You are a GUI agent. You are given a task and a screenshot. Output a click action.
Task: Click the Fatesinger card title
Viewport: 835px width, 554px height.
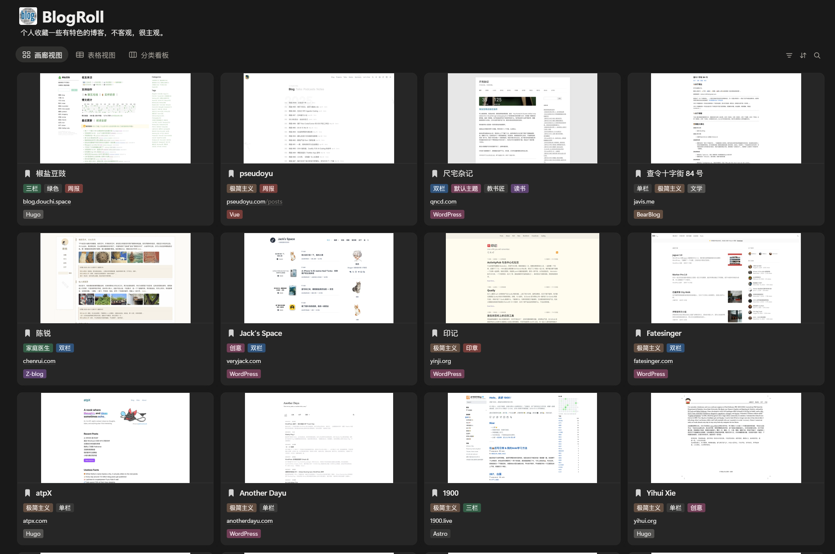click(664, 333)
